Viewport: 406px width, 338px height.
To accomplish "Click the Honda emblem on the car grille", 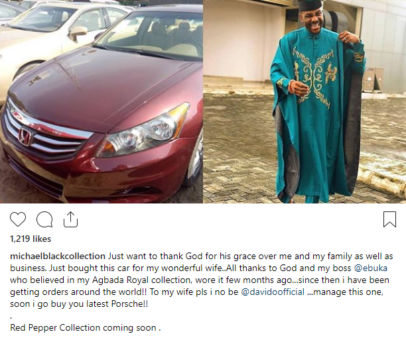I will [24, 137].
